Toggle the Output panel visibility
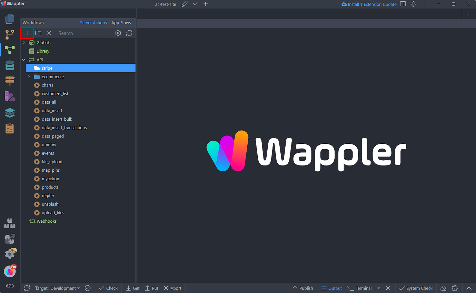 (331, 288)
